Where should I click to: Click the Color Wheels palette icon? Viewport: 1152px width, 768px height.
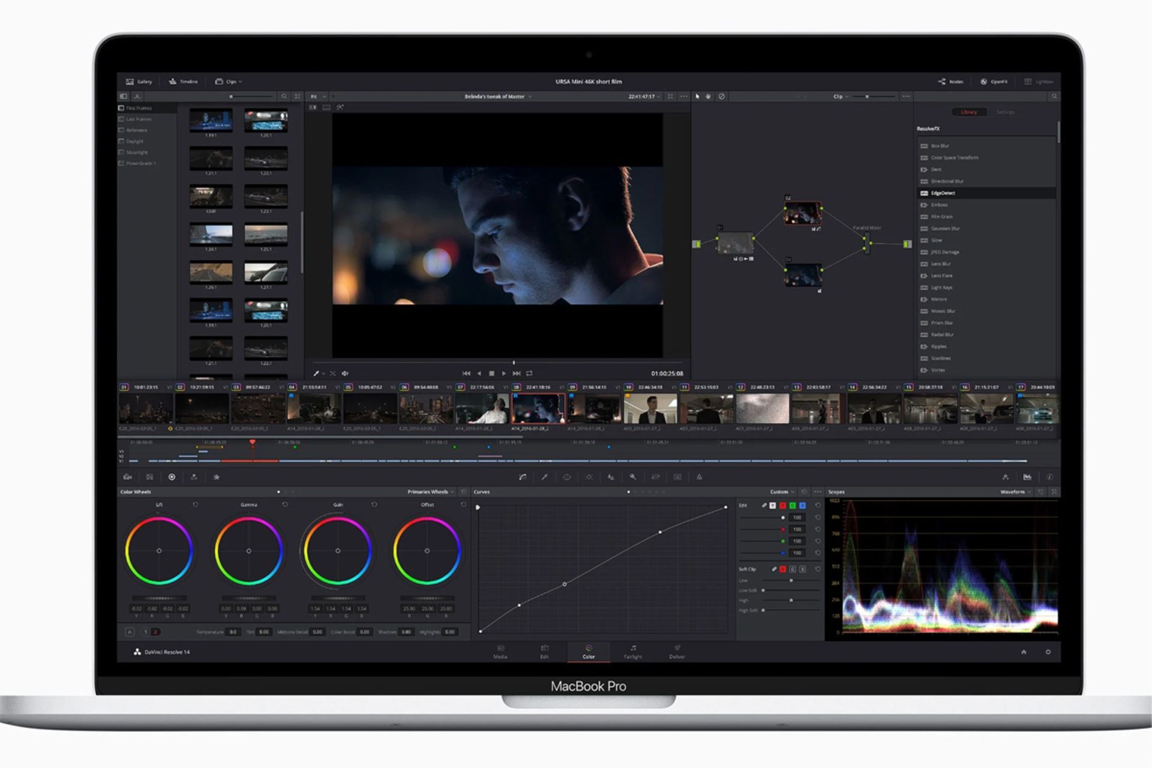pyautogui.click(x=172, y=477)
